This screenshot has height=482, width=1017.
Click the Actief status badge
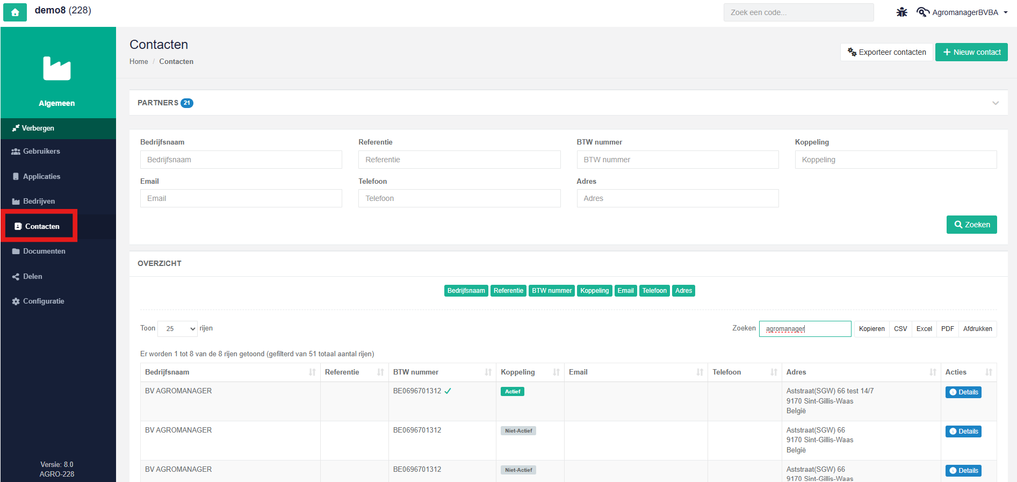(x=513, y=392)
